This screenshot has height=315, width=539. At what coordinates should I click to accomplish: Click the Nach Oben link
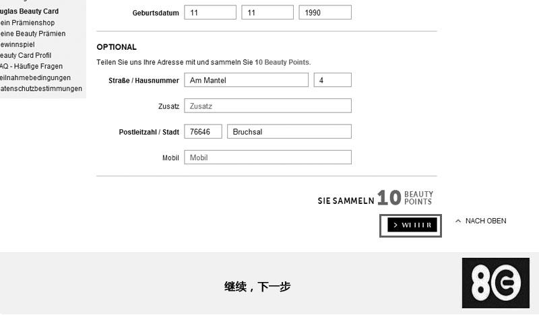tap(485, 221)
